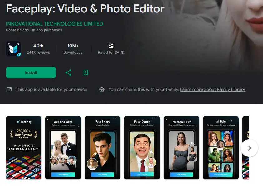This screenshot has height=186, width=263.
Task: Click the Faceplay app icon
Action: click(x=13, y=49)
